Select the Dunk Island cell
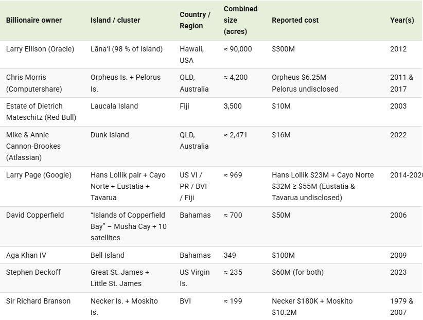Screen dimensions: 423x320 click(110, 135)
